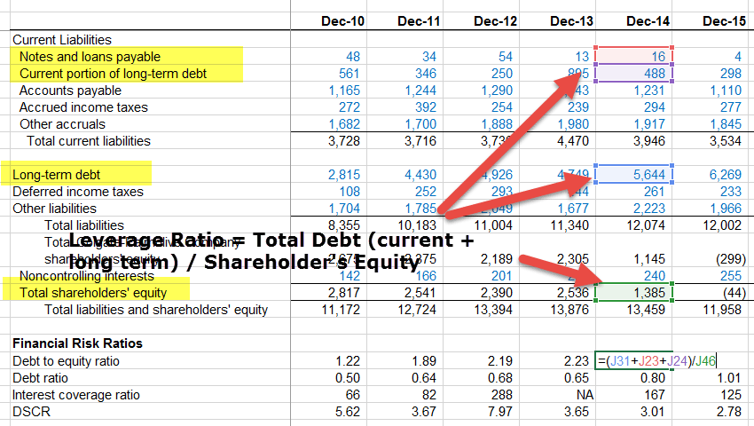Select Dec-11 current portion value 346
The image size is (754, 426).
(x=426, y=73)
